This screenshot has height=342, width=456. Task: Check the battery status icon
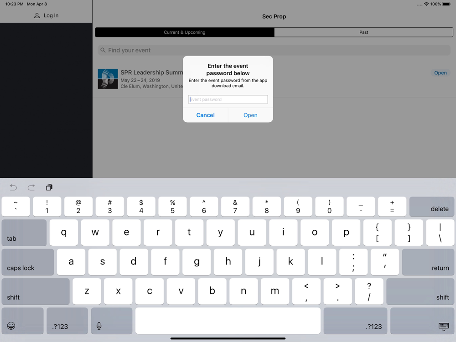click(x=446, y=4)
